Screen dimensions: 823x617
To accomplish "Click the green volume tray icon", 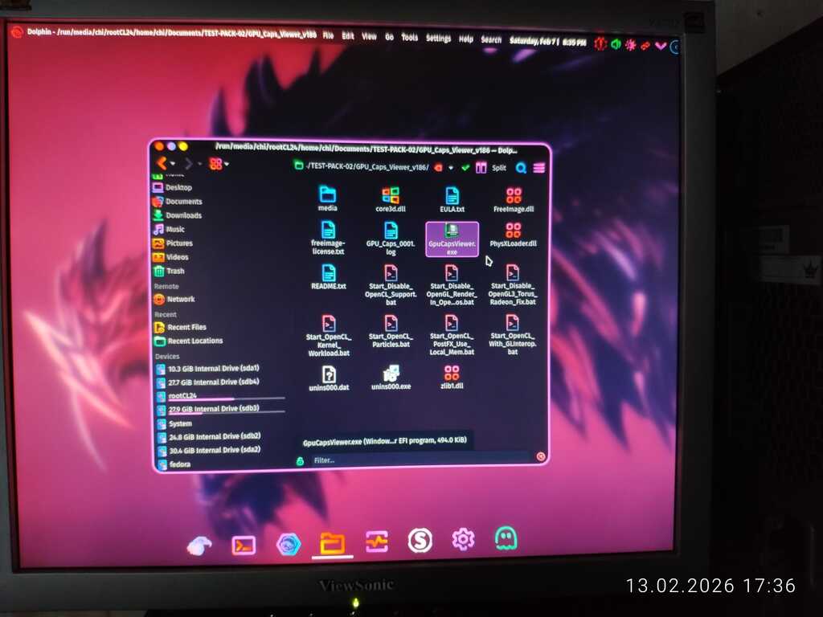I will click(x=616, y=44).
